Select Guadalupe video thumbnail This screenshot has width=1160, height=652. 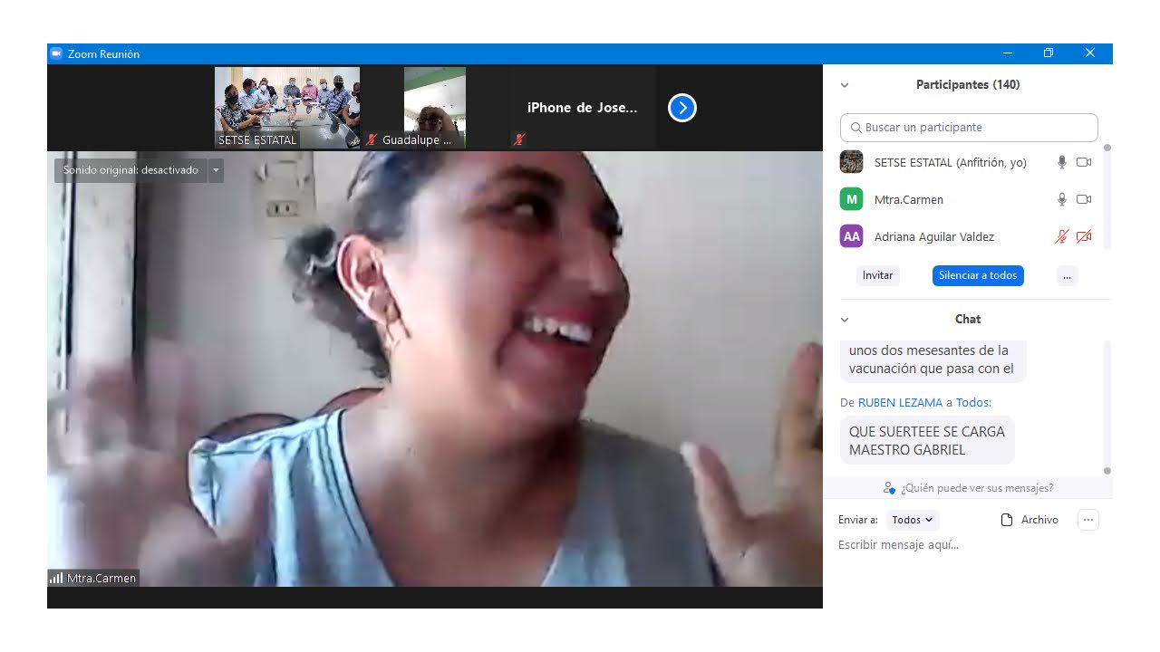pyautogui.click(x=435, y=108)
